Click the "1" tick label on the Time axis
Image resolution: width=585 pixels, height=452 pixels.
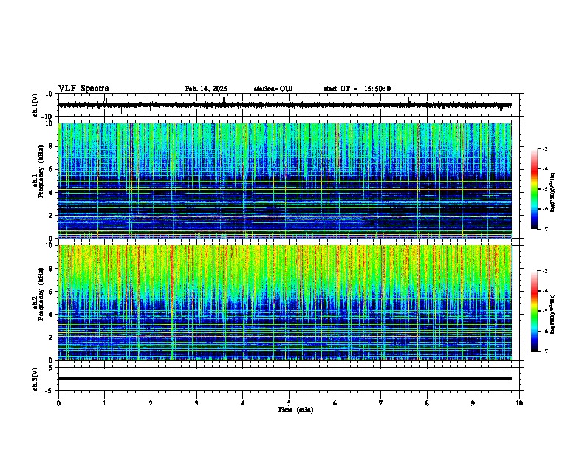[x=104, y=403]
